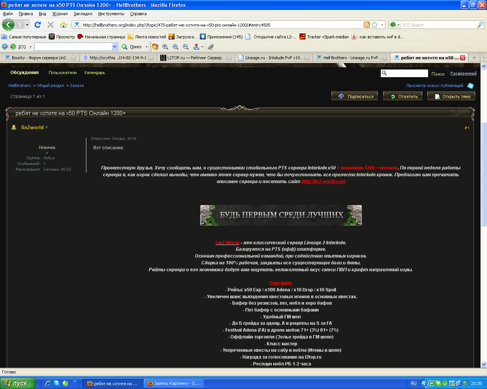Open the Tracker «Spark-media» bookmark
The width and height of the screenshot is (487, 389).
click(324, 37)
